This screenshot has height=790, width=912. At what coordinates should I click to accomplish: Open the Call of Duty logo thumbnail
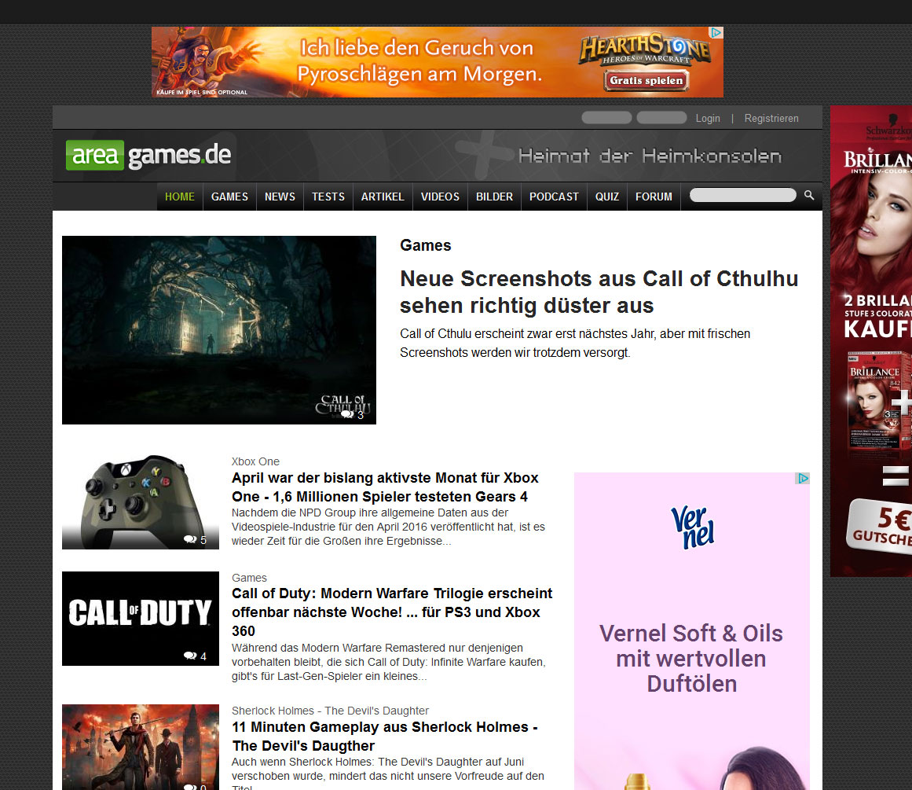pyautogui.click(x=141, y=619)
